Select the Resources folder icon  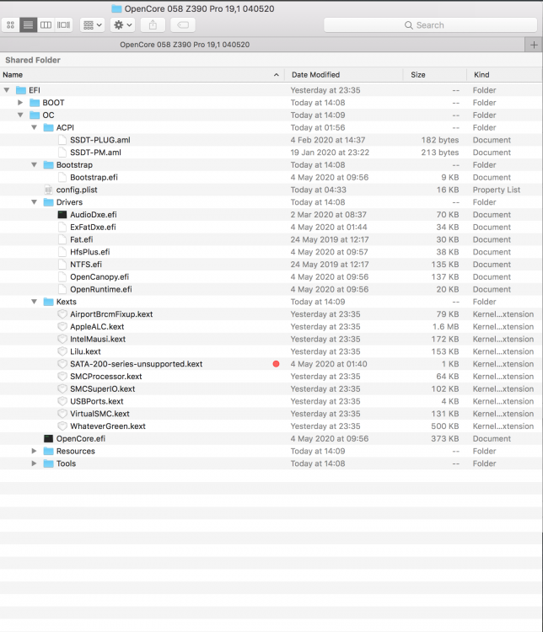[x=48, y=451]
